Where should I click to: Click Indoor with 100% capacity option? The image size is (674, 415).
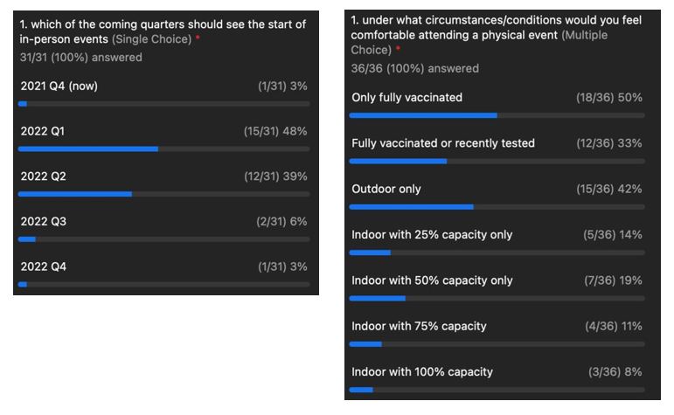[x=421, y=372]
